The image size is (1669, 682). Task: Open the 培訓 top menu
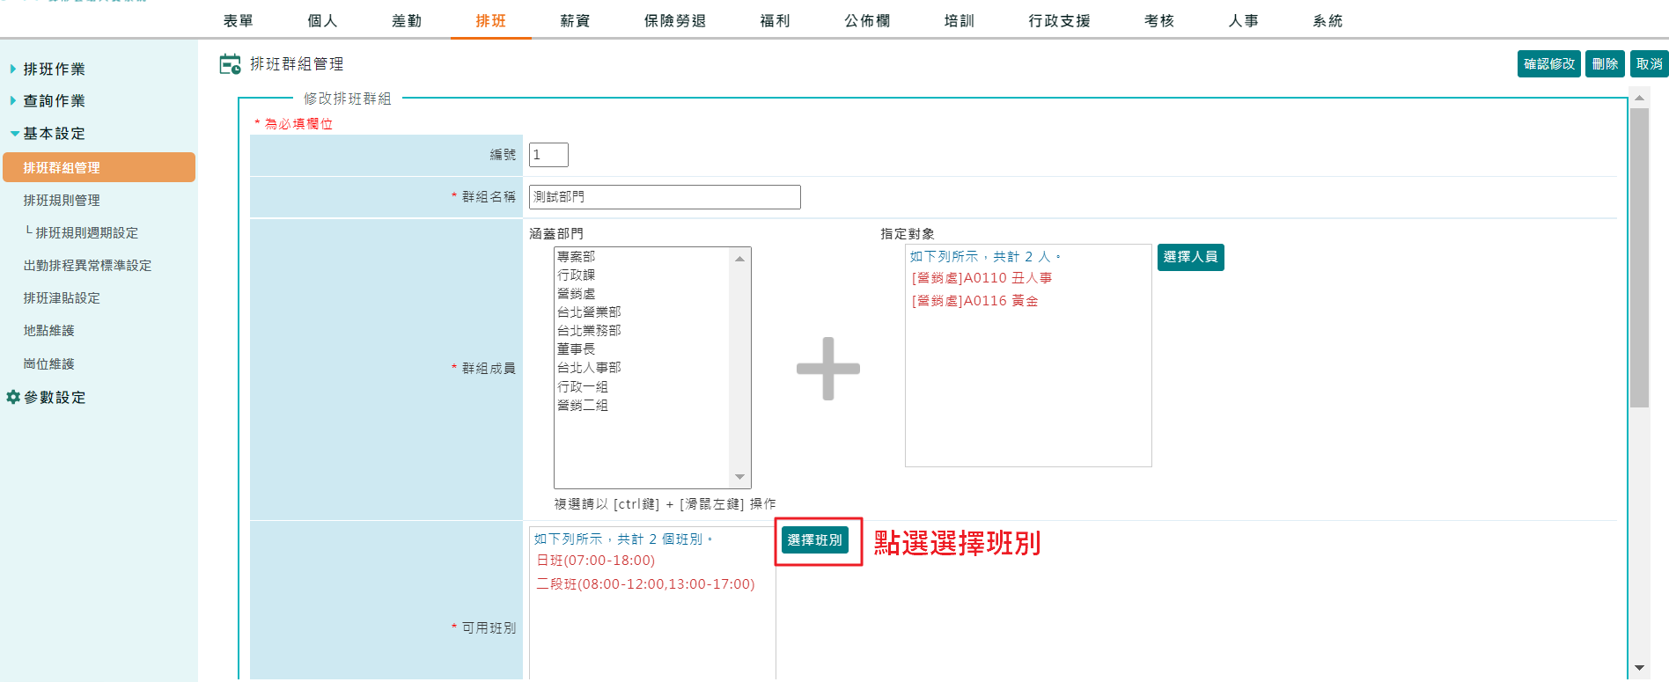point(959,20)
